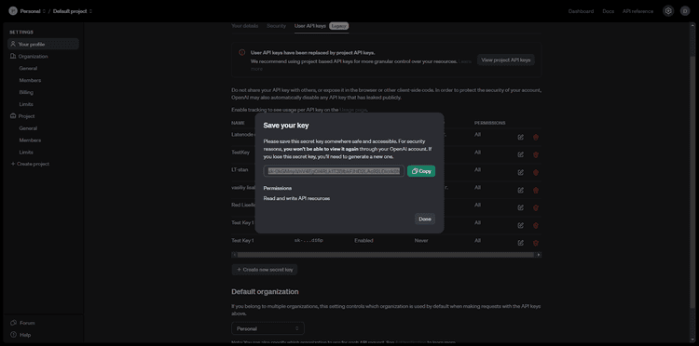
Task: Delete the Latenode key with the trash icon
Action: point(535,137)
